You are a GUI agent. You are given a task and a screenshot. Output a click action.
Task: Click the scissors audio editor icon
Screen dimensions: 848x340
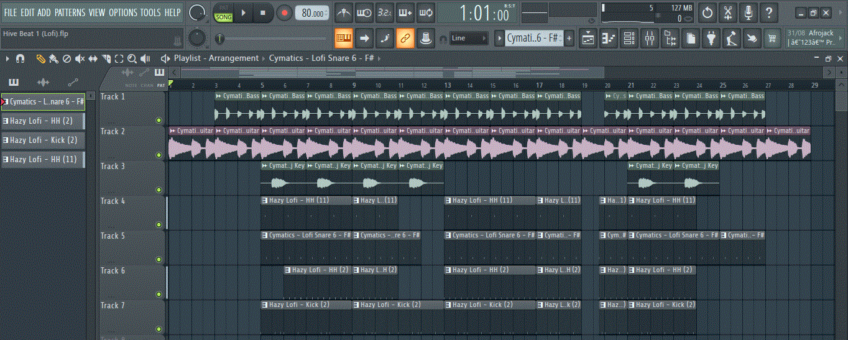point(729,12)
